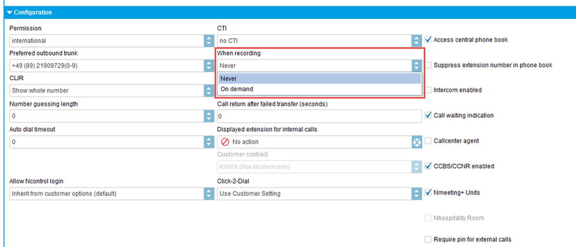The image size is (576, 247).
Task: Enable the Intercom enabled checkbox
Action: (x=428, y=90)
